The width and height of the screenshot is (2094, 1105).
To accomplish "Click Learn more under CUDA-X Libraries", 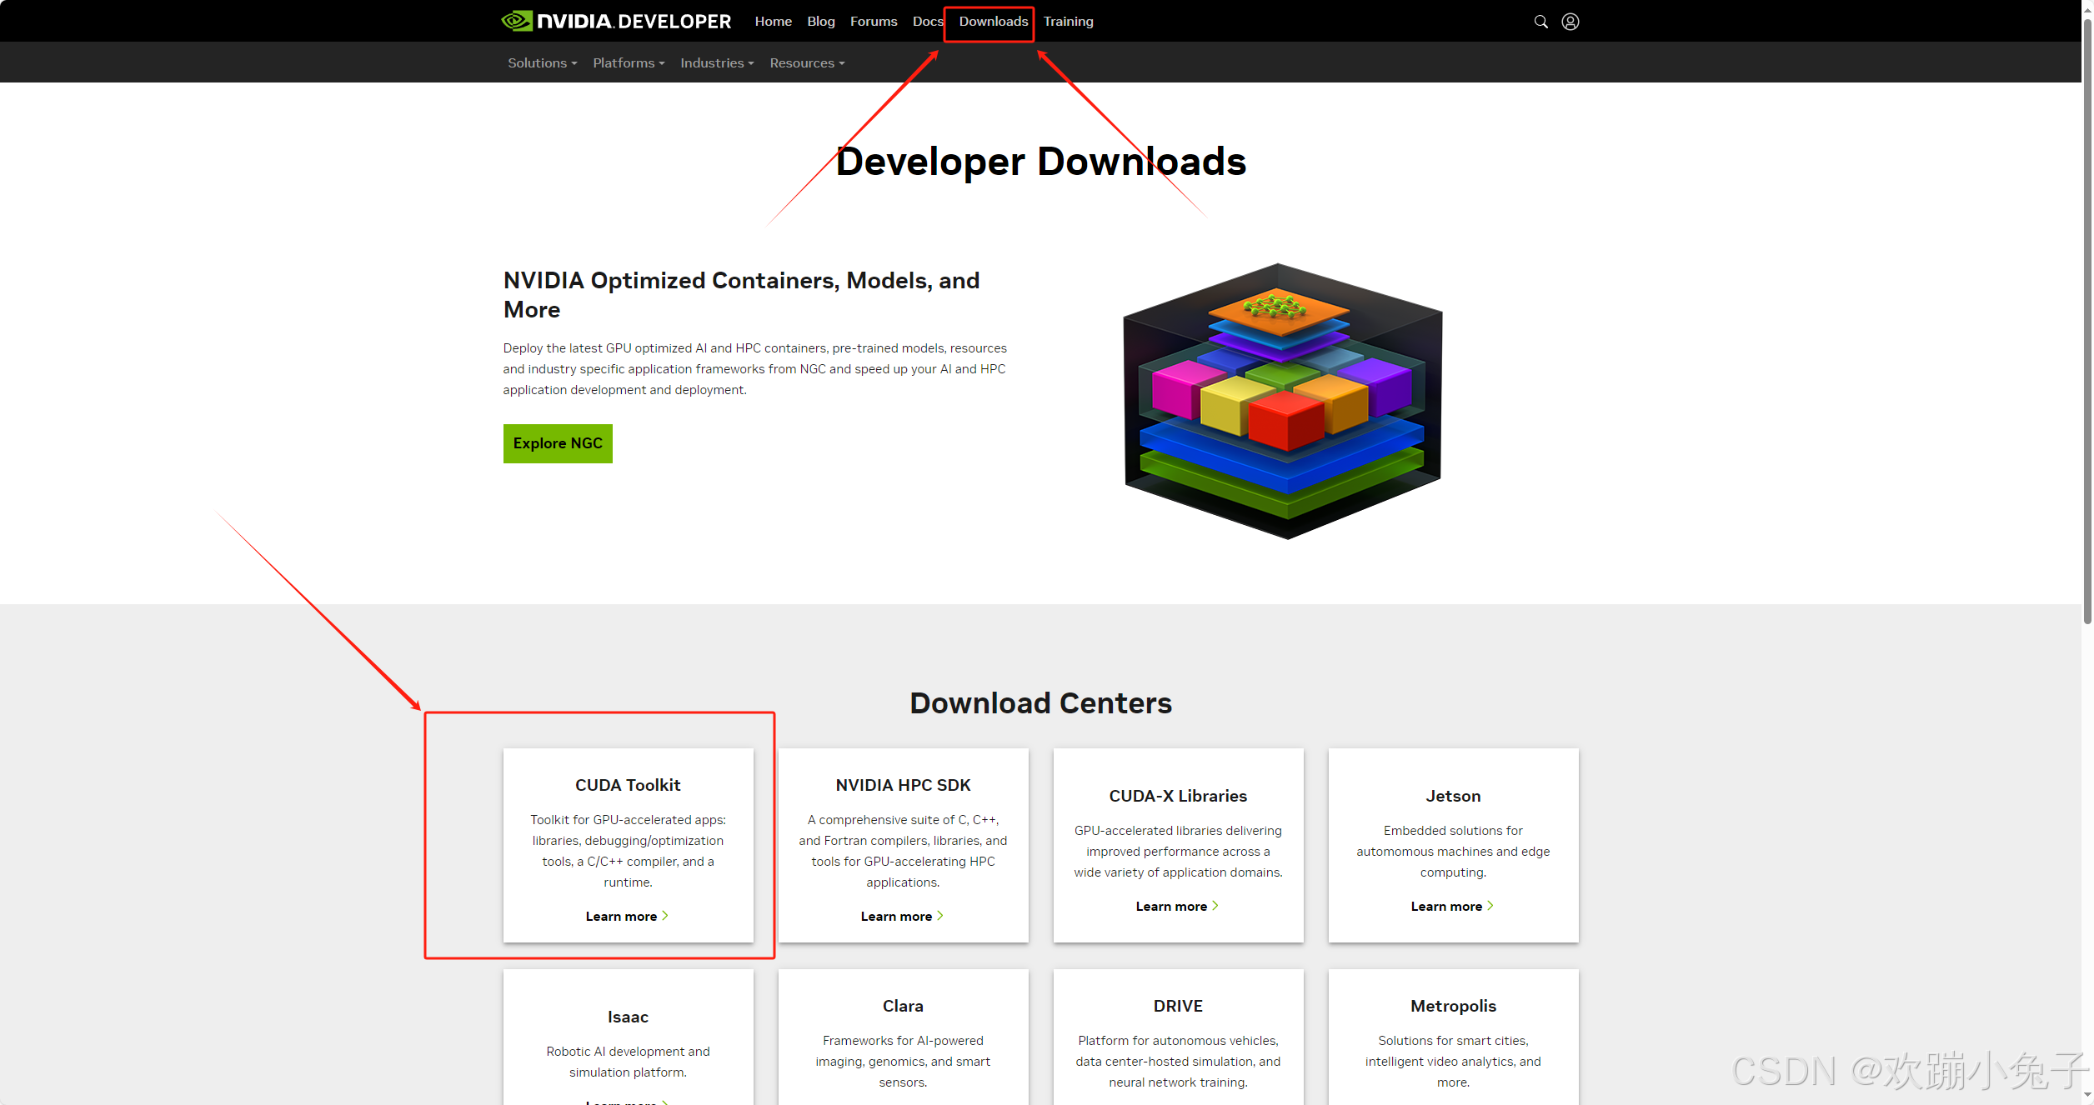I will tap(1177, 907).
